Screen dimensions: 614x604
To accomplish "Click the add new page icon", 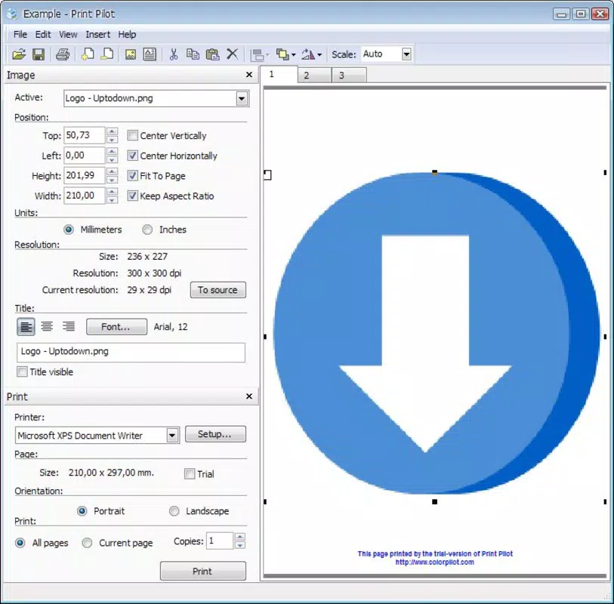I will click(x=88, y=54).
